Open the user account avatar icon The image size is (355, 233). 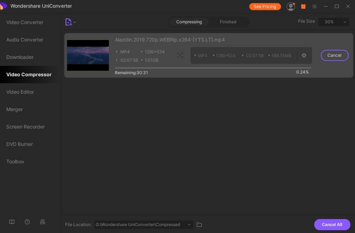click(291, 7)
